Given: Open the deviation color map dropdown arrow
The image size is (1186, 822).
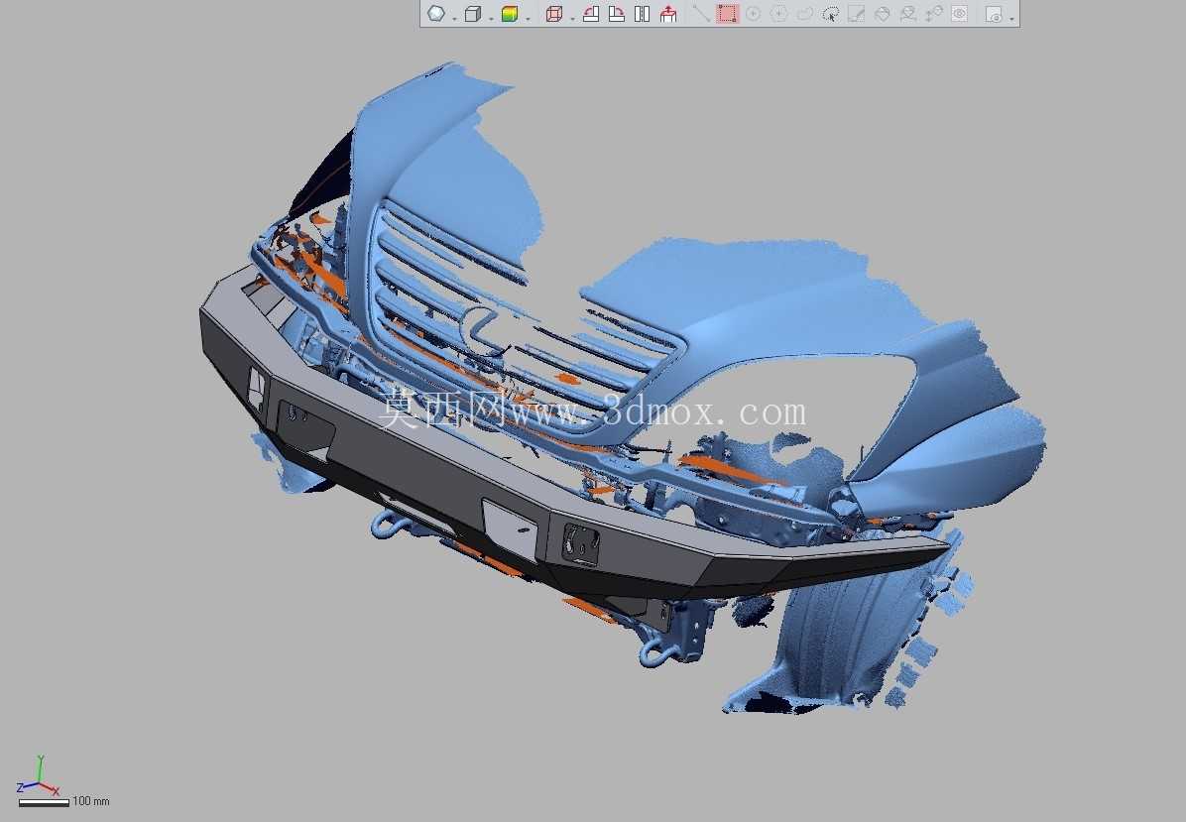Looking at the screenshot, I should tap(528, 18).
